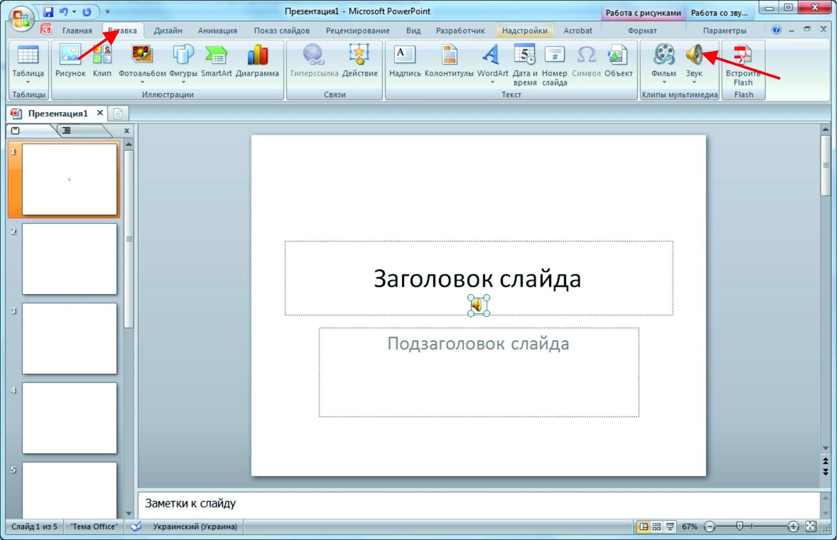Open Колонтитулы header and footer
This screenshot has height=540, width=837.
pyautogui.click(x=449, y=55)
